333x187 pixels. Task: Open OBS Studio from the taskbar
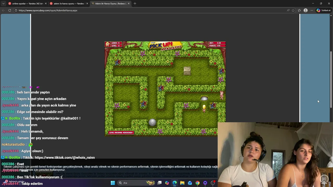[x=213, y=183]
